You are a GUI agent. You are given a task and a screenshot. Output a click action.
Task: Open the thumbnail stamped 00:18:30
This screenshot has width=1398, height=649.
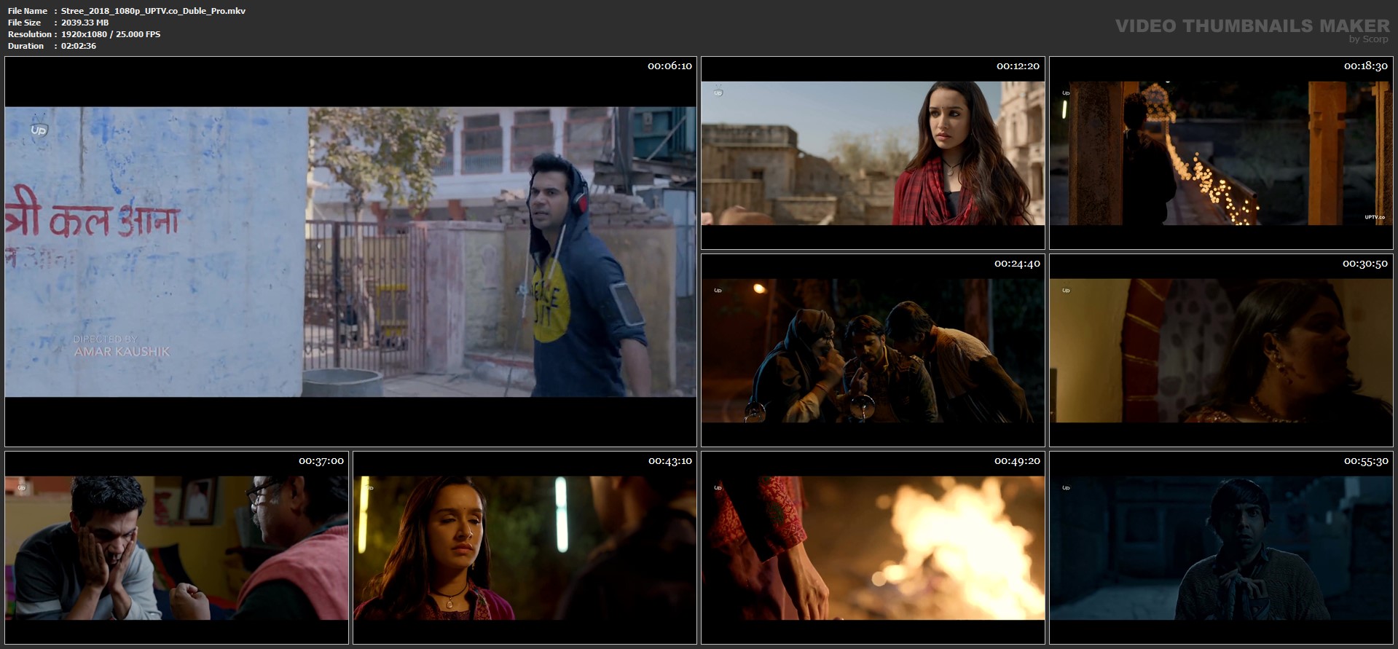pyautogui.click(x=1221, y=153)
